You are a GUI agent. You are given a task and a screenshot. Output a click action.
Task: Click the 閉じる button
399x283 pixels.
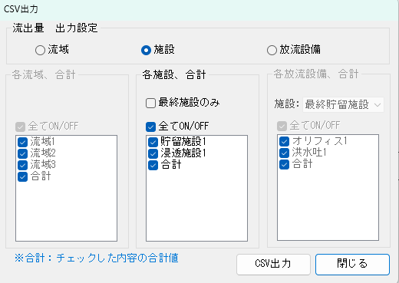[352, 265]
